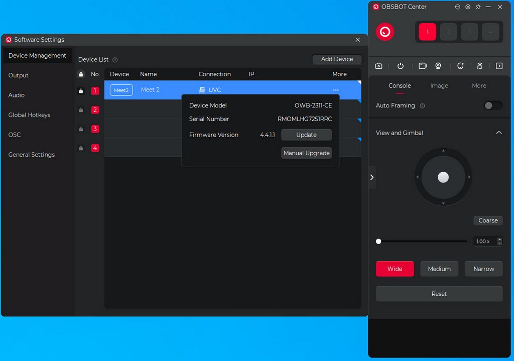Select the Medium field of view option
Viewport: 514px width, 361px height.
click(439, 269)
